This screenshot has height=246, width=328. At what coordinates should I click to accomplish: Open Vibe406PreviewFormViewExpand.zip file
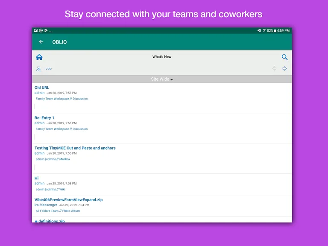(x=68, y=200)
